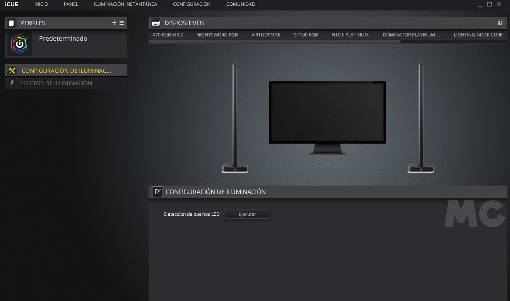Select the Lighting Node Core tab
Image resolution: width=510 pixels, height=301 pixels.
click(478, 35)
